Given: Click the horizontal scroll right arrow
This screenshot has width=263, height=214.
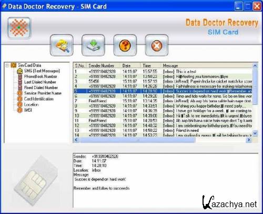Looking at the screenshot, I should [x=249, y=140].
